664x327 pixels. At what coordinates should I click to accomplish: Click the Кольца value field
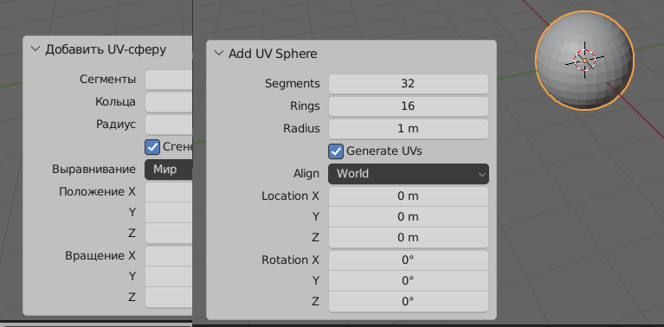pyautogui.click(x=169, y=102)
